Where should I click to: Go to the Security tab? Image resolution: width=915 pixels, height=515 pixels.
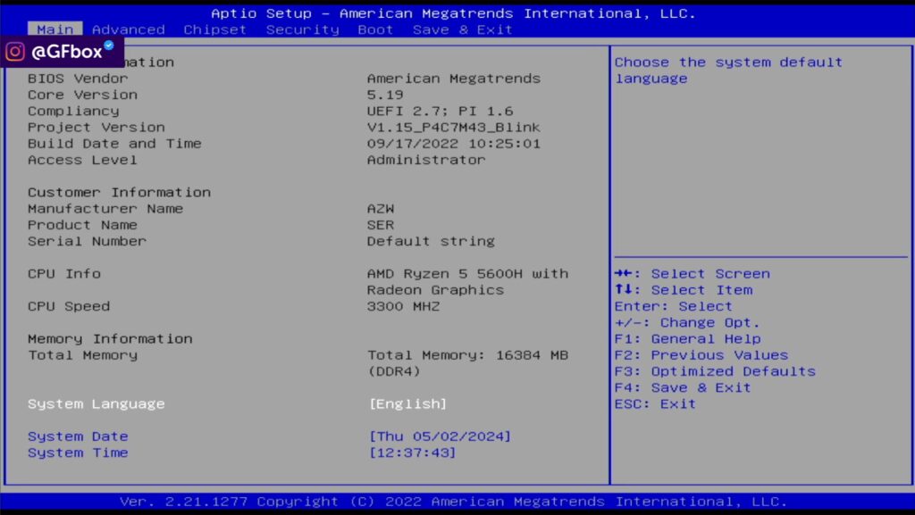pos(302,29)
